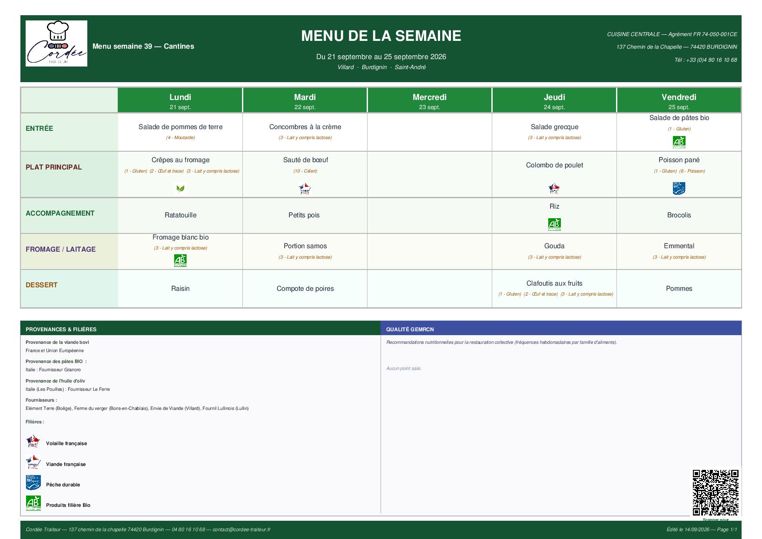The width and height of the screenshot is (762, 539).
Task: Click 'Brocolis' cell
Action: [x=679, y=215]
